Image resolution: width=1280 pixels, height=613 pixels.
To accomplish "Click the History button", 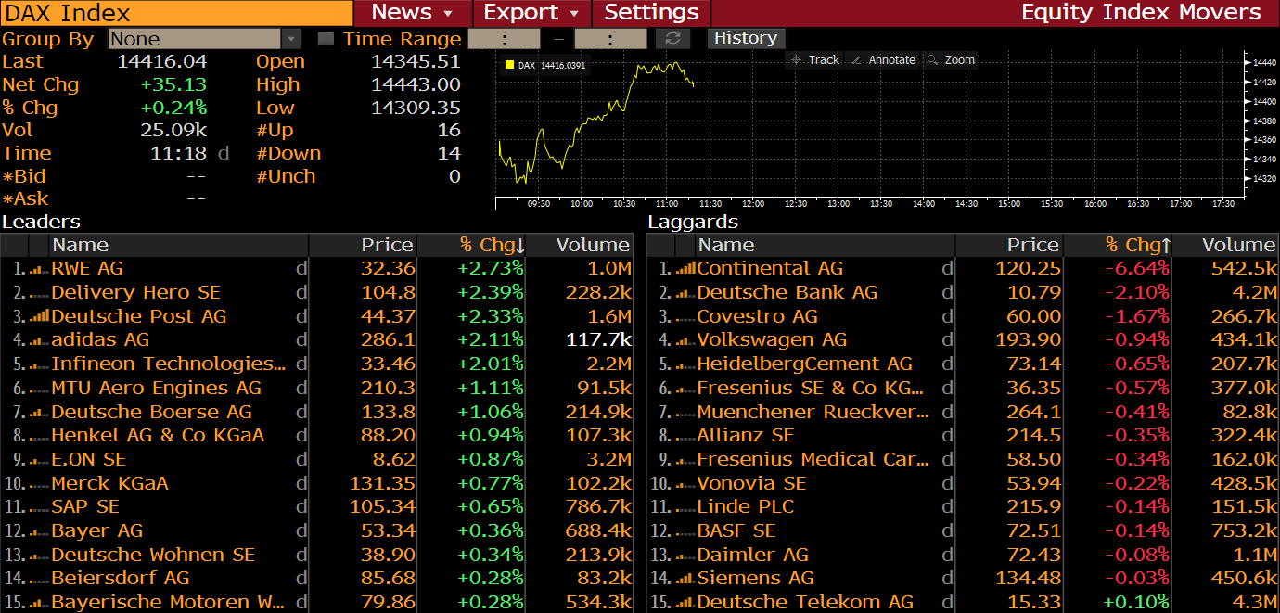I will coord(746,38).
